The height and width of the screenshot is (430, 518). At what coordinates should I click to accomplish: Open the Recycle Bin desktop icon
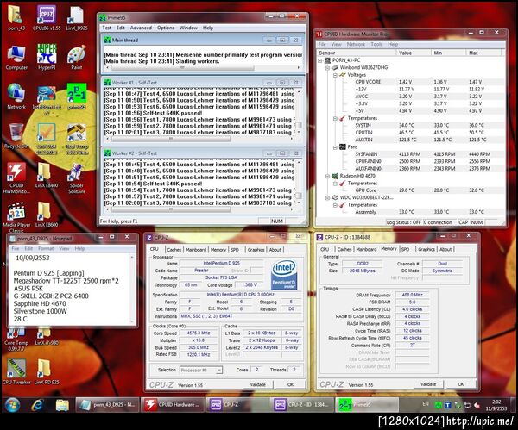click(16, 136)
